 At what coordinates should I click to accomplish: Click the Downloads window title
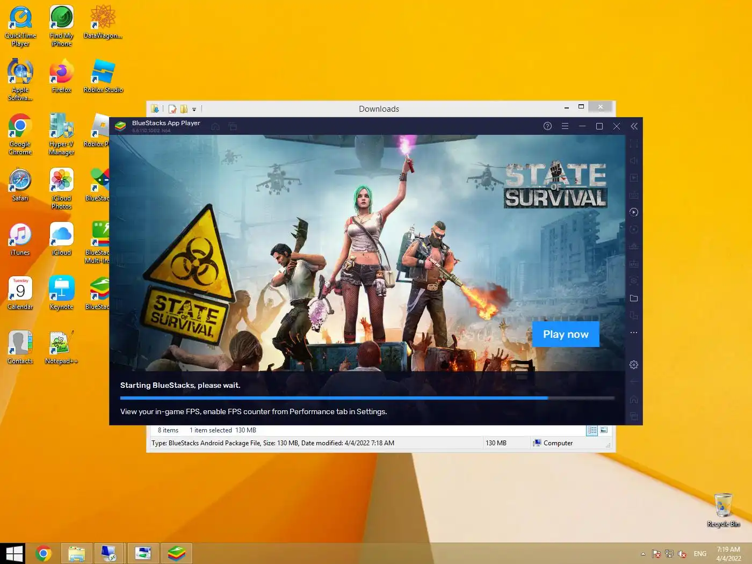click(379, 109)
